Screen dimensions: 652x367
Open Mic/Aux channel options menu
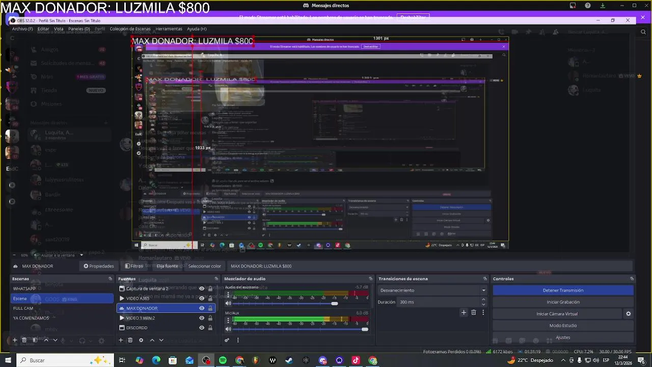[228, 320]
